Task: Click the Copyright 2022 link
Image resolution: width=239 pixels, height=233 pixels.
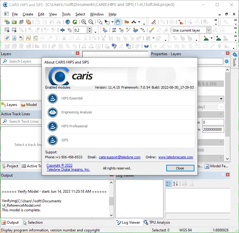Action: (x=59, y=165)
